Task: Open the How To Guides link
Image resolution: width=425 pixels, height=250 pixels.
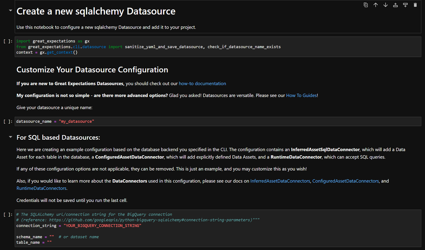Action: click(301, 95)
